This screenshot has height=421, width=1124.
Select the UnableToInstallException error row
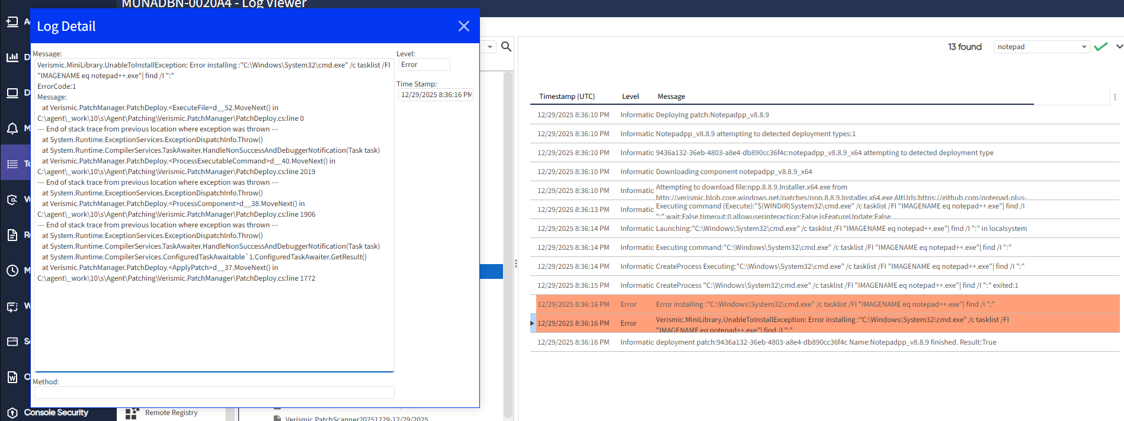(825, 323)
